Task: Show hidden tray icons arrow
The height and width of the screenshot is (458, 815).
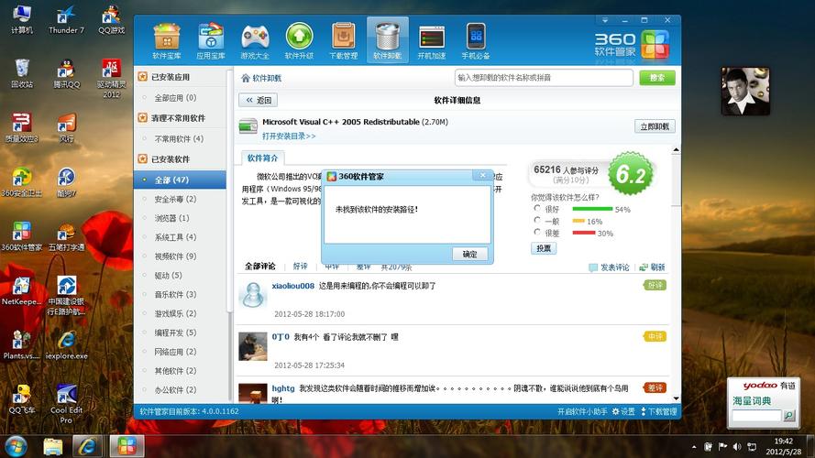Action: (x=694, y=447)
